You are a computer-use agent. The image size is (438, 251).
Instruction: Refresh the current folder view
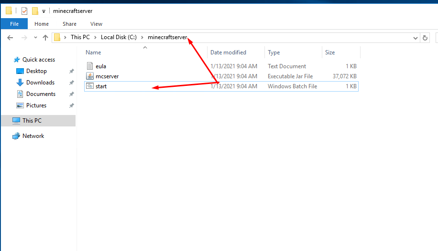click(425, 38)
